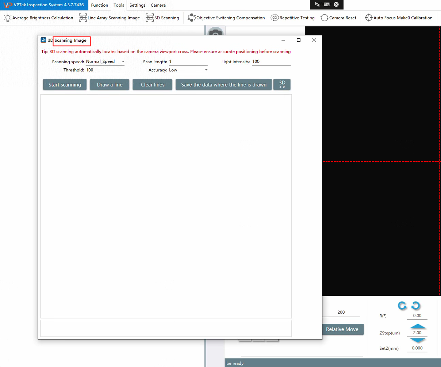Click the lower output box in scanning dialog
The image size is (441, 367).
(166, 328)
